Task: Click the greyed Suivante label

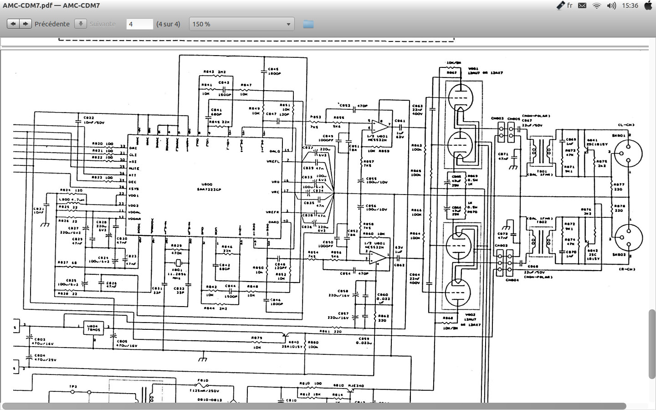Action: (x=102, y=24)
